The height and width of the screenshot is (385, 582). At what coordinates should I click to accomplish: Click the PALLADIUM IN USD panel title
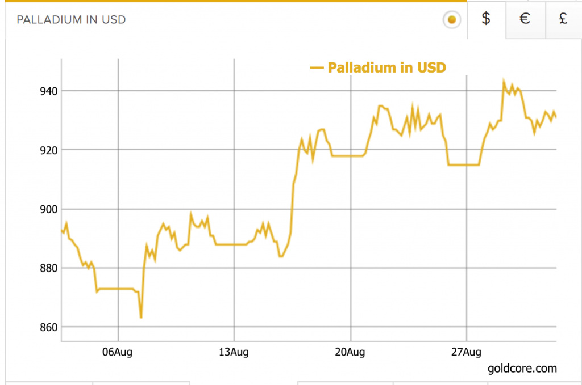(x=71, y=20)
